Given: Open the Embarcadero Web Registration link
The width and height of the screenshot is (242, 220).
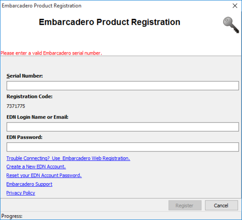Looking at the screenshot, I should (68, 158).
